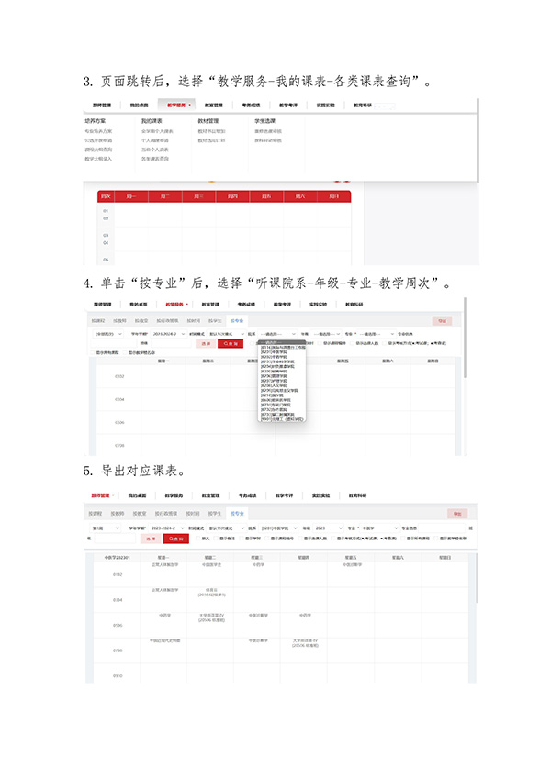The height and width of the screenshot is (778, 551).
Task: Tick 显示所有课程 checkbox in step 4 screenshot
Action: click(93, 352)
